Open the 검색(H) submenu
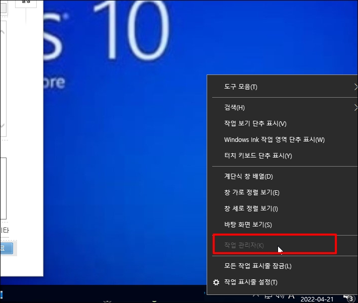Image resolution: width=358 pixels, height=303 pixels. (x=282, y=107)
